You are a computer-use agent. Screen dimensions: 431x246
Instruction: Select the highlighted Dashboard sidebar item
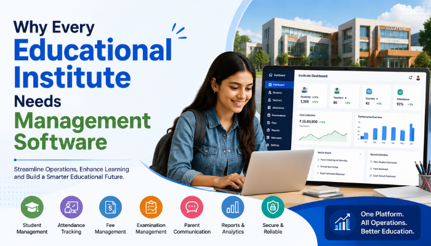(280, 85)
